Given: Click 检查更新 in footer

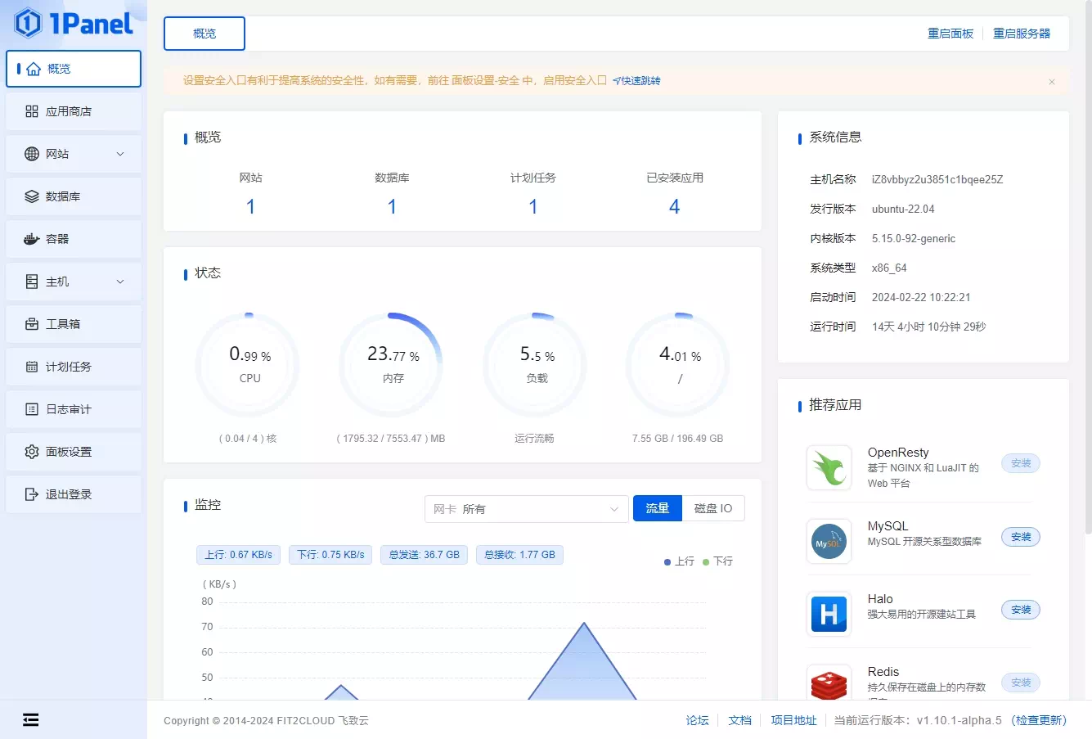Looking at the screenshot, I should [1039, 720].
